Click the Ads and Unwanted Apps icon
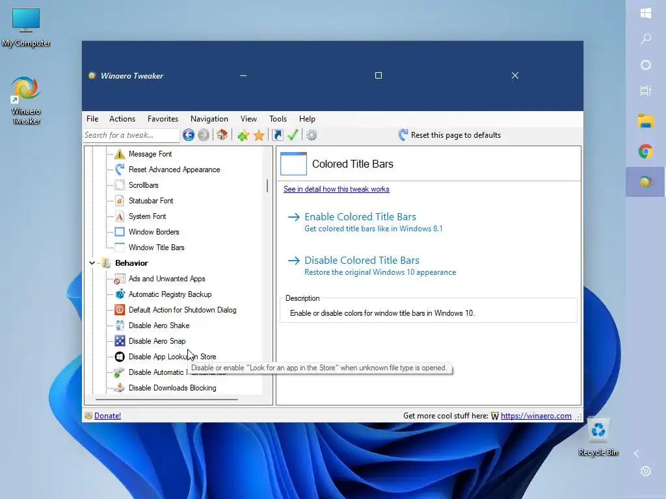 tap(120, 279)
